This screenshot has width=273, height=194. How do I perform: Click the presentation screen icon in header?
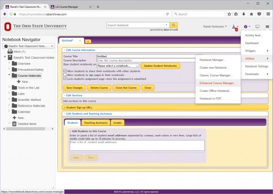click(258, 27)
